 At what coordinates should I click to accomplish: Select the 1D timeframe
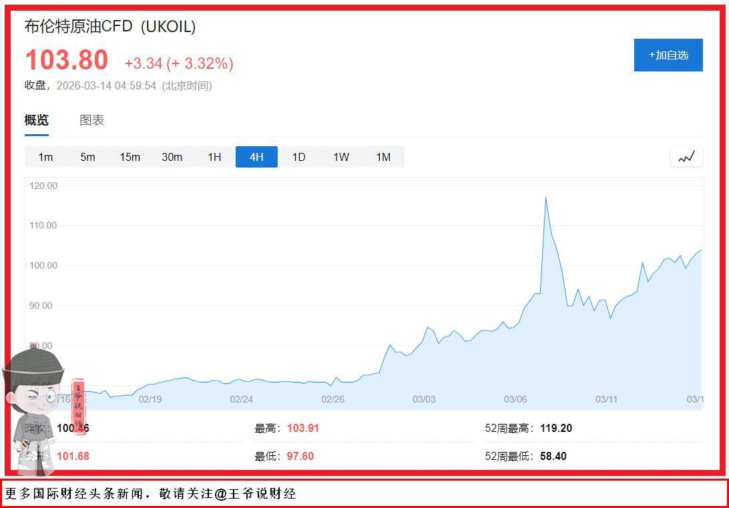pyautogui.click(x=299, y=157)
